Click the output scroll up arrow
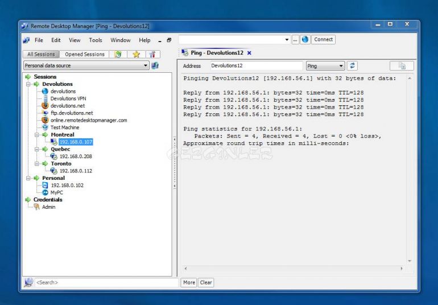Screen dimensions: 438x305 pos(410,79)
